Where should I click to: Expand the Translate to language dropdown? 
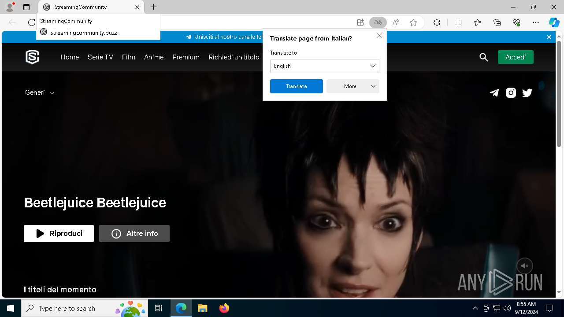tap(325, 66)
